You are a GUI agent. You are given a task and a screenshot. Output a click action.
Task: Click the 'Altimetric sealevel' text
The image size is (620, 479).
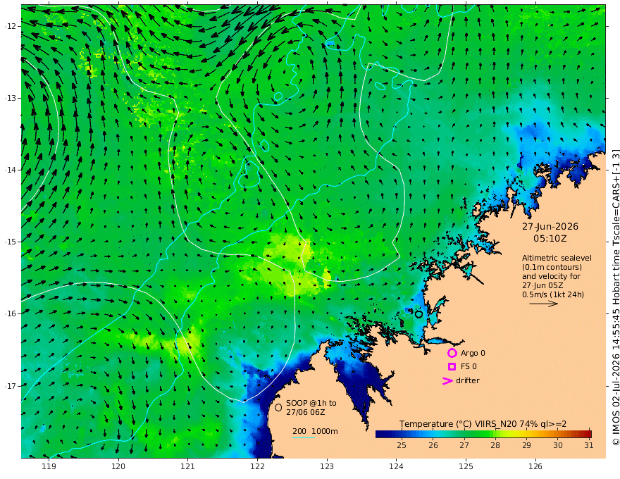[x=557, y=258]
